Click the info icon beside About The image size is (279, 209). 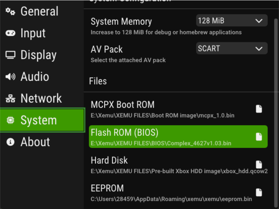10,142
